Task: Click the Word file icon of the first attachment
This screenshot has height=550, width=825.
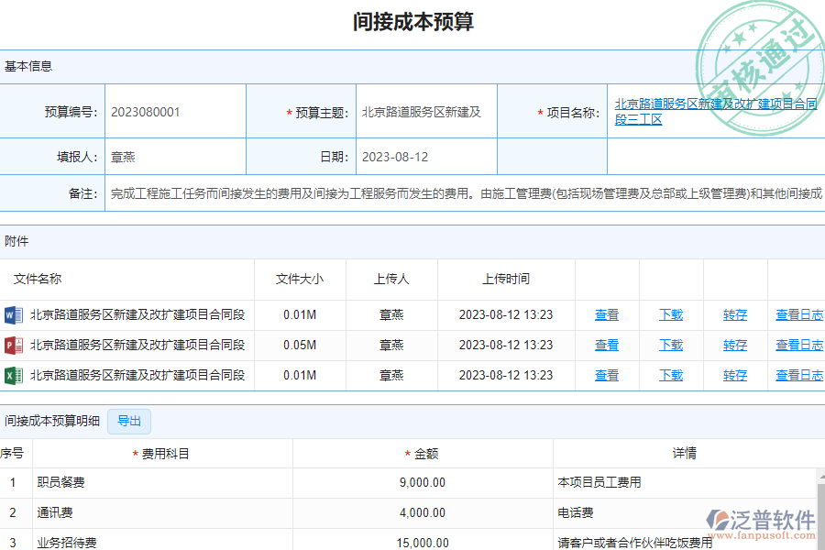Action: coord(13,314)
